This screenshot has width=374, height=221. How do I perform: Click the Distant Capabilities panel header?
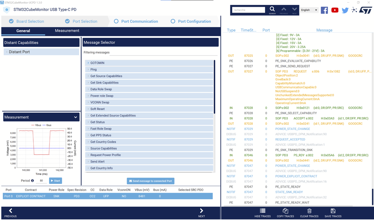[x=41, y=43]
